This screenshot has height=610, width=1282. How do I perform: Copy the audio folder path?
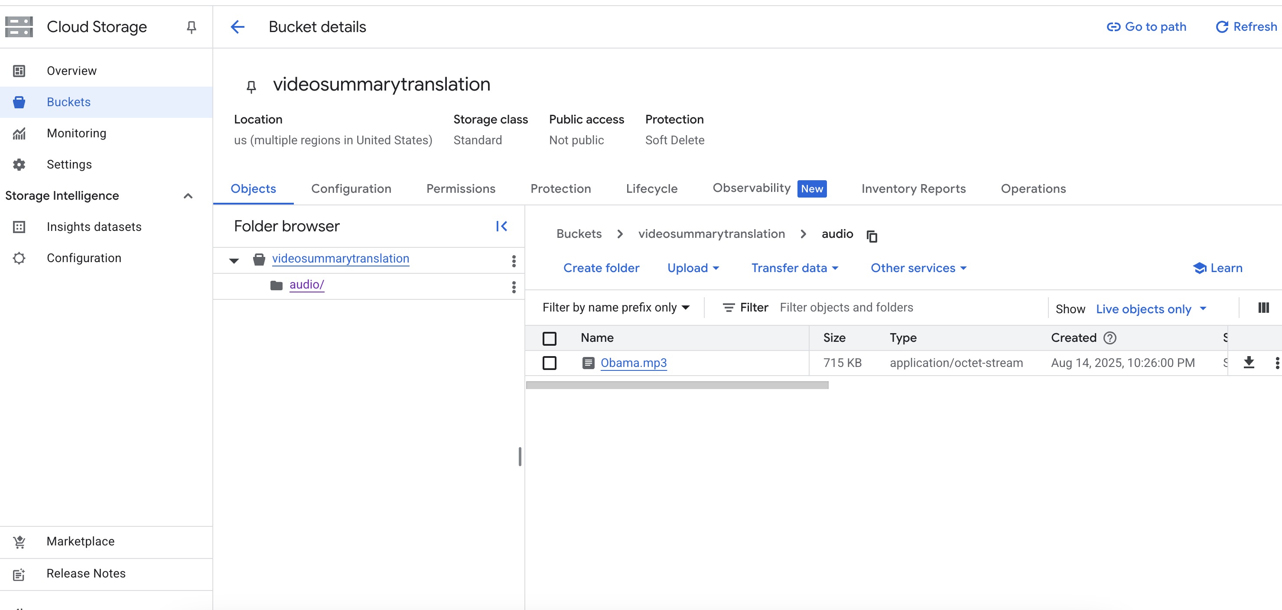click(x=872, y=236)
